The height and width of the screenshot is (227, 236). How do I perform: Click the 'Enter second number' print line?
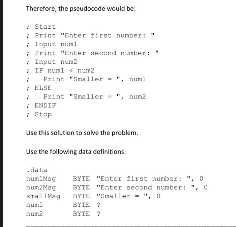tap(92, 53)
